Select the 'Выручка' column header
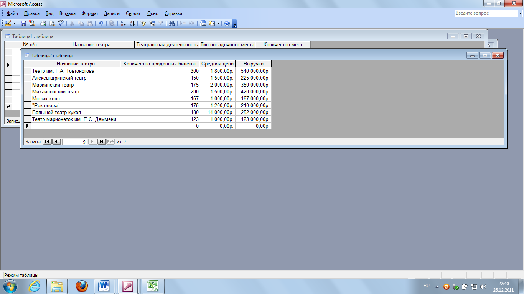Image resolution: width=524 pixels, height=294 pixels. pyautogui.click(x=254, y=64)
